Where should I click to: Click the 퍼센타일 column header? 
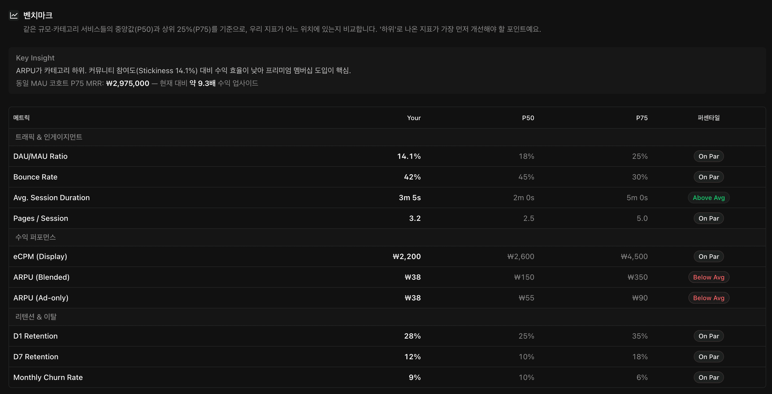tap(709, 118)
